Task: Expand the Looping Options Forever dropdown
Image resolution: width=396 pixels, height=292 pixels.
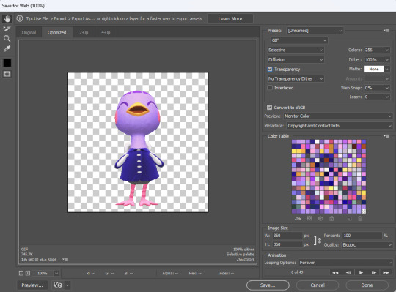Action: tap(345, 263)
